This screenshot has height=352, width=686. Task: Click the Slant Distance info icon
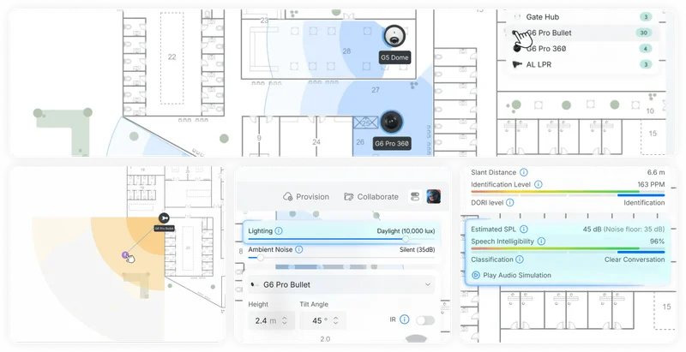[x=523, y=172]
